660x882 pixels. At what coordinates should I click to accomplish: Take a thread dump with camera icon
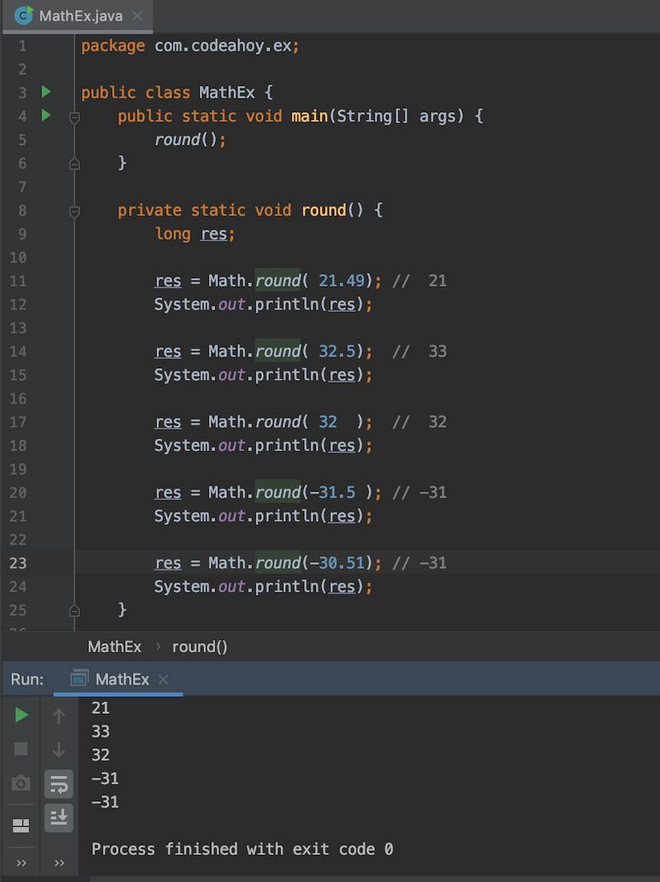pyautogui.click(x=21, y=783)
